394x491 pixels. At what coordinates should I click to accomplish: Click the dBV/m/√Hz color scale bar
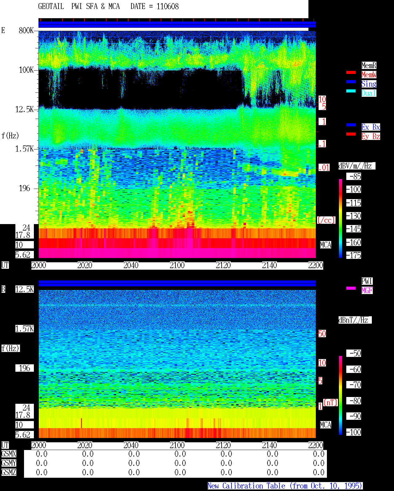(340, 218)
